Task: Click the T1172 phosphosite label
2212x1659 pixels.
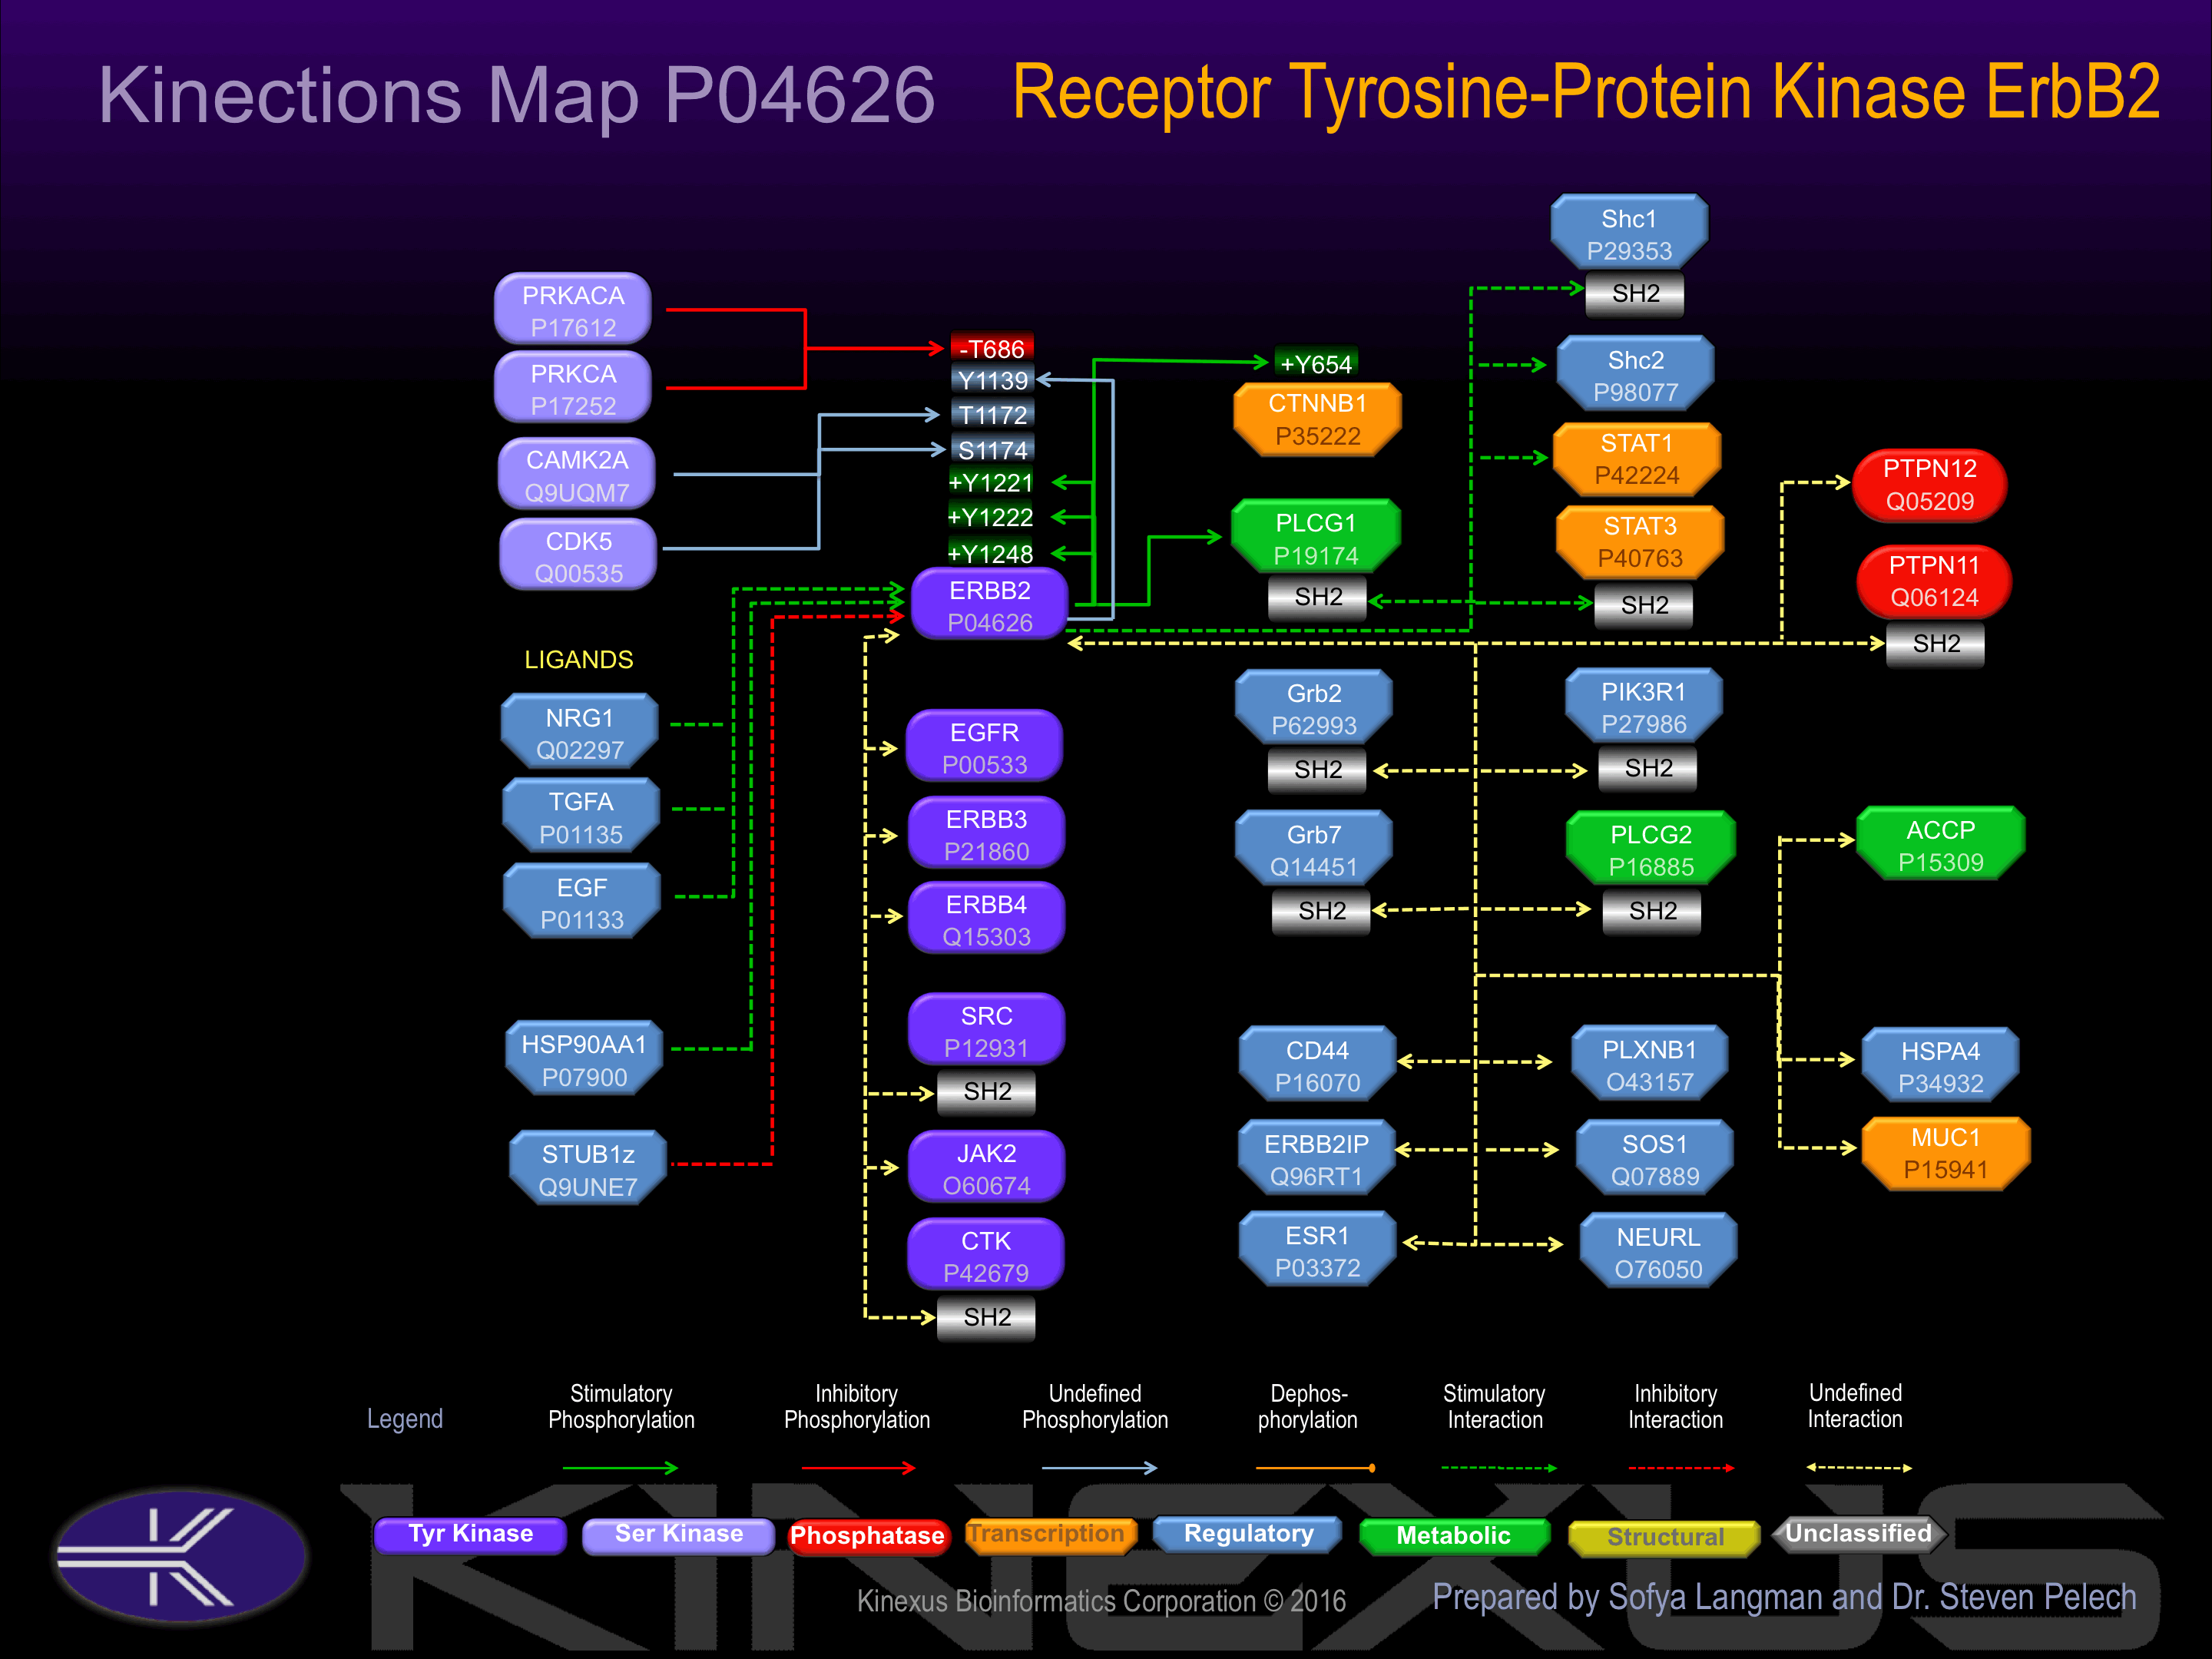Action: coord(992,414)
